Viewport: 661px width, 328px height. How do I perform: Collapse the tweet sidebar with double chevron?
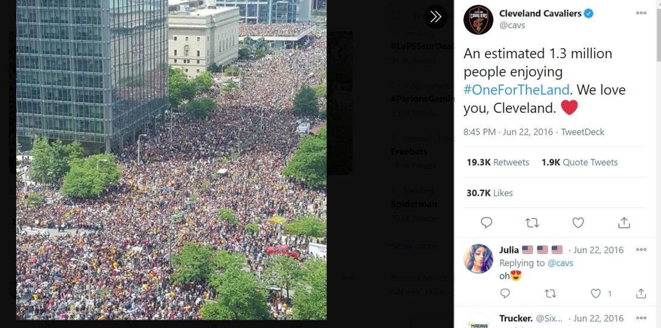tap(436, 17)
